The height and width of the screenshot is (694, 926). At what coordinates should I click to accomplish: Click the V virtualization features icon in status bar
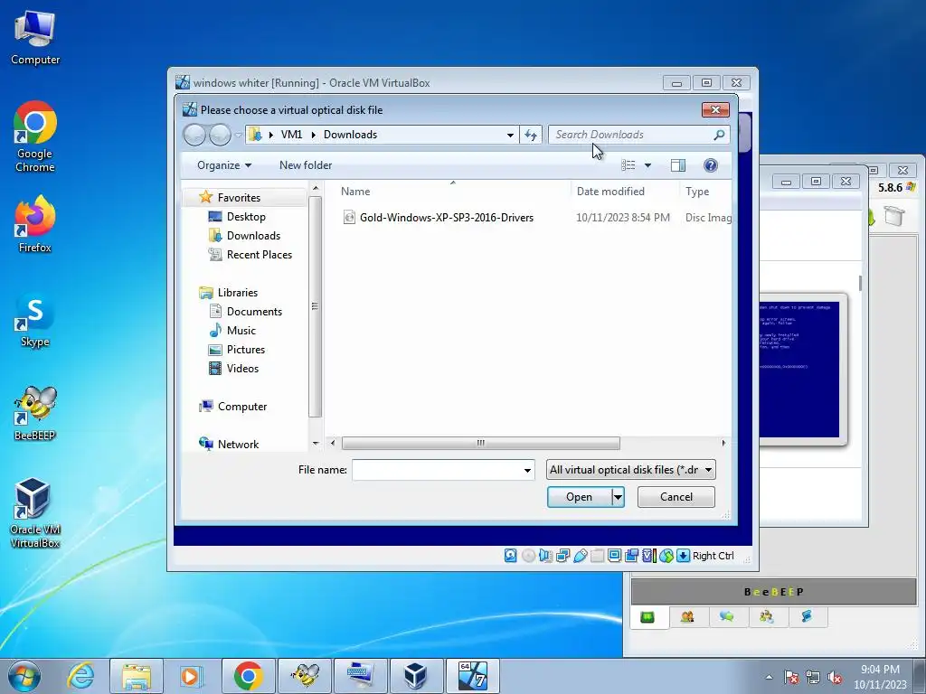click(649, 556)
